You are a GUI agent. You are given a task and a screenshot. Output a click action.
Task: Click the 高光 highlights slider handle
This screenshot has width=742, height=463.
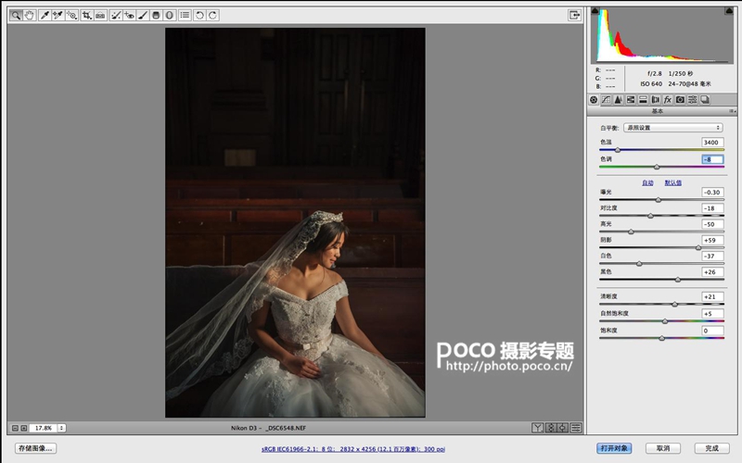[x=631, y=231]
